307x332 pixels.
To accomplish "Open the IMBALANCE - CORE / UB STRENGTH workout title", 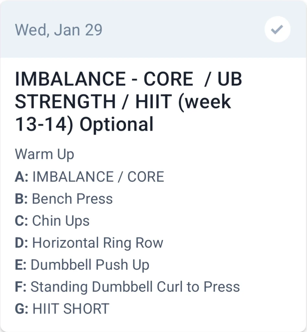I will 128,101.
